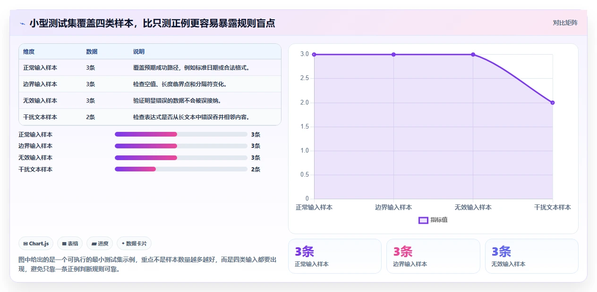Click the 无效输入样本 x-axis label
Screen dimensions: 597x292
(x=473, y=207)
